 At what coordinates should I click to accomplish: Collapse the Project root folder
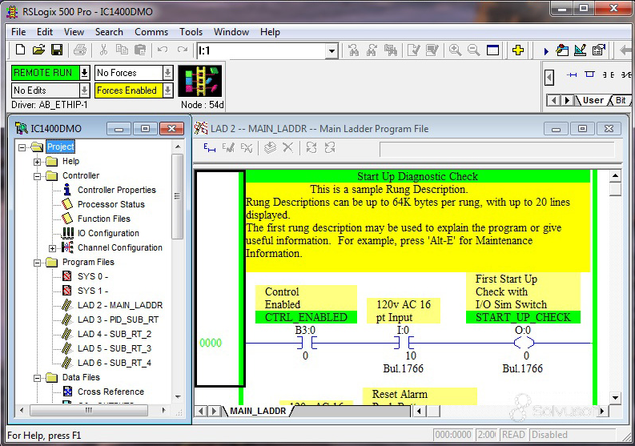22,147
